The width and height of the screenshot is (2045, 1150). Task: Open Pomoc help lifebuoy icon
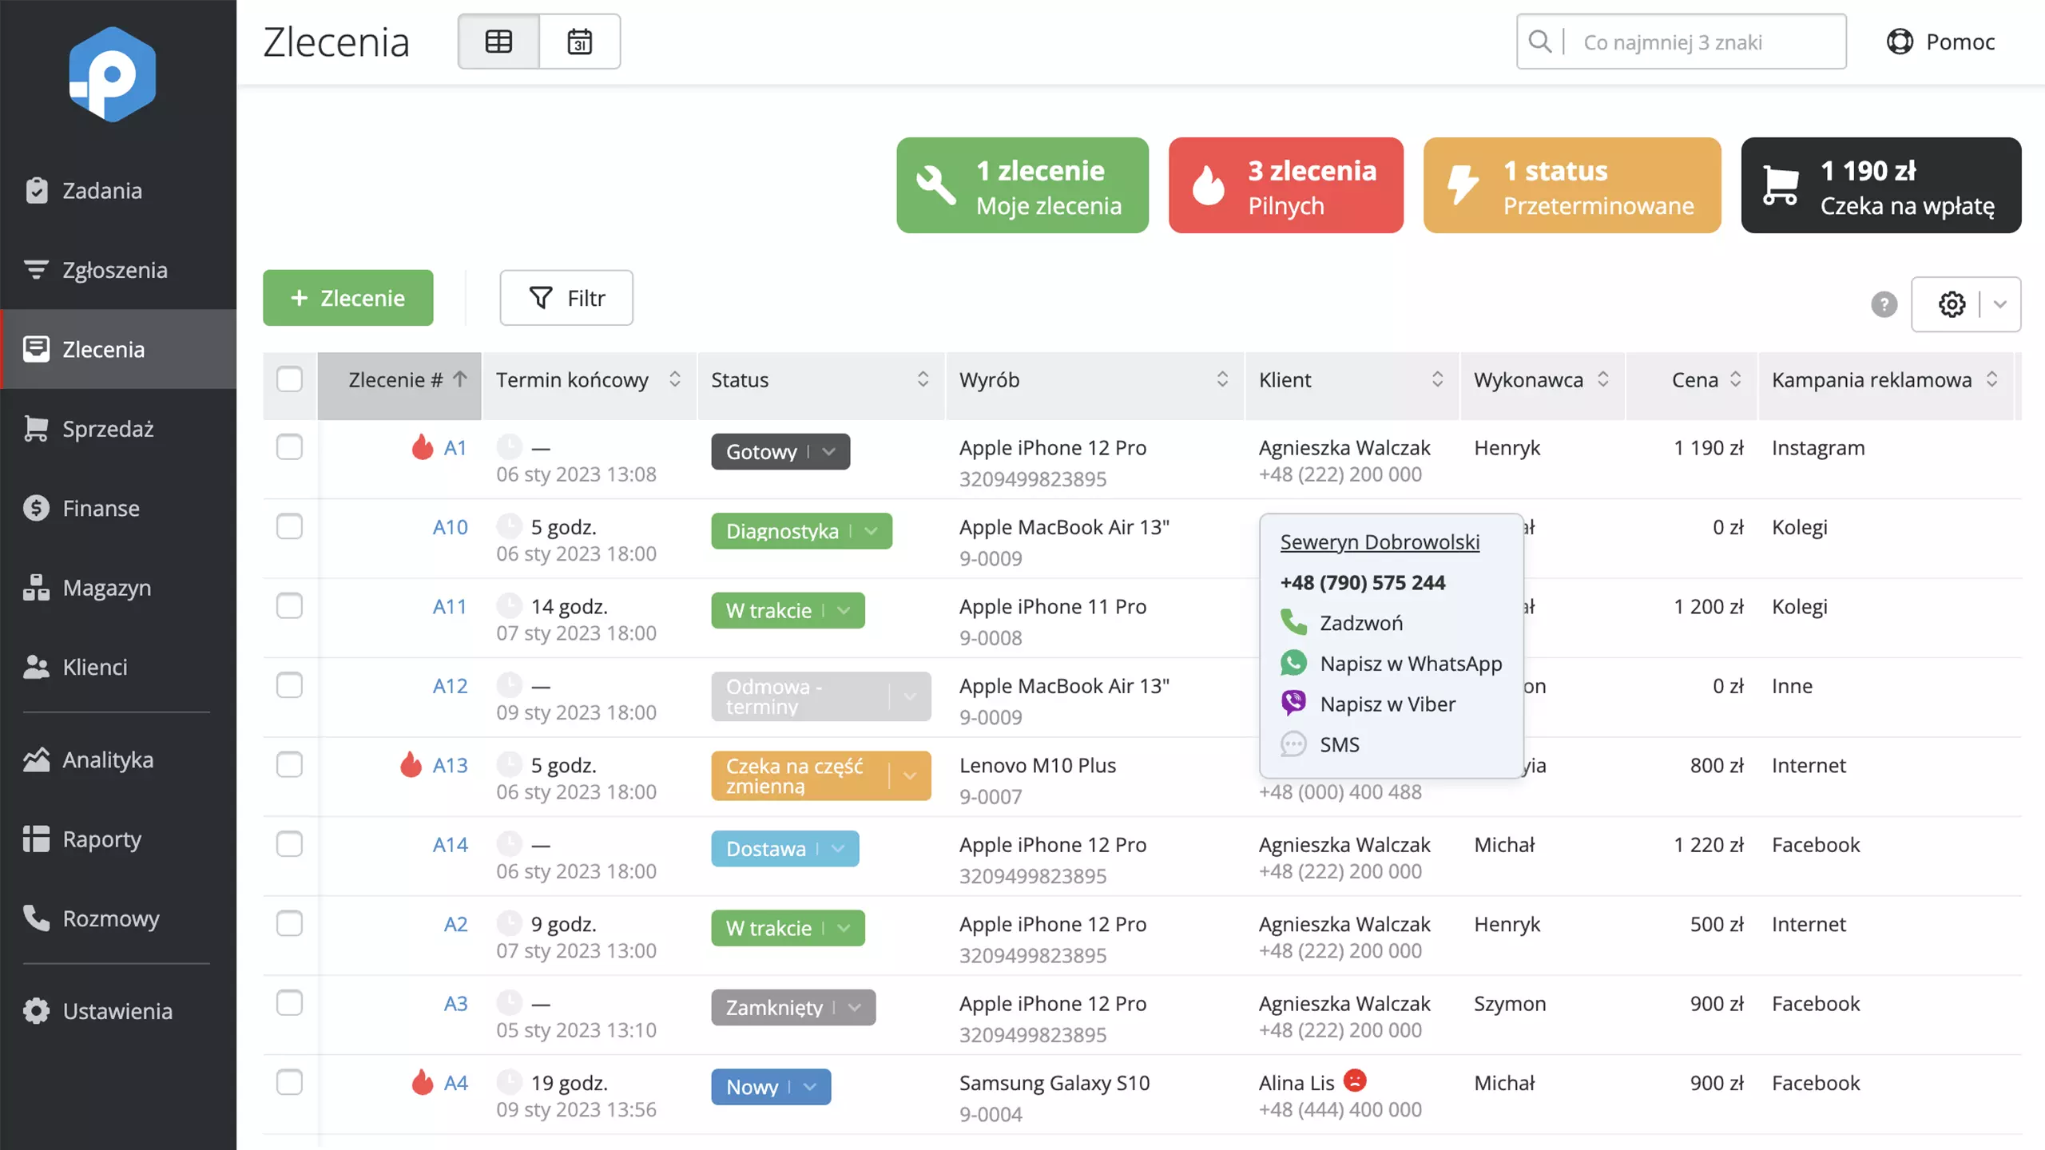click(1900, 42)
